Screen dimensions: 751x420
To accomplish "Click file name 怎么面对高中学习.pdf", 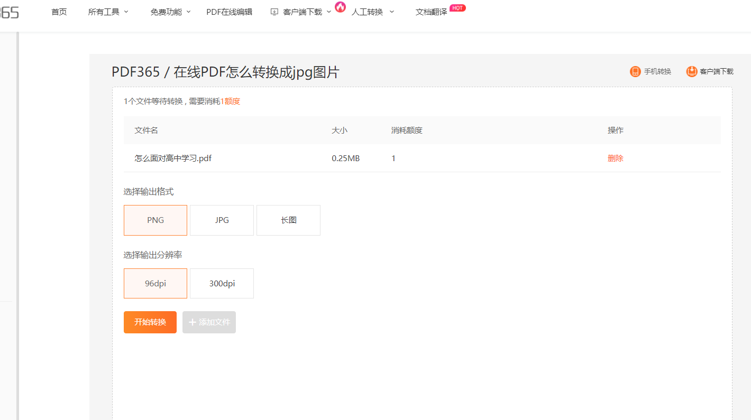I will (173, 158).
